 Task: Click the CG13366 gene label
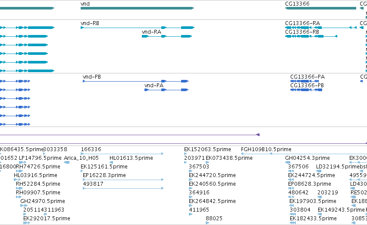tap(297, 4)
